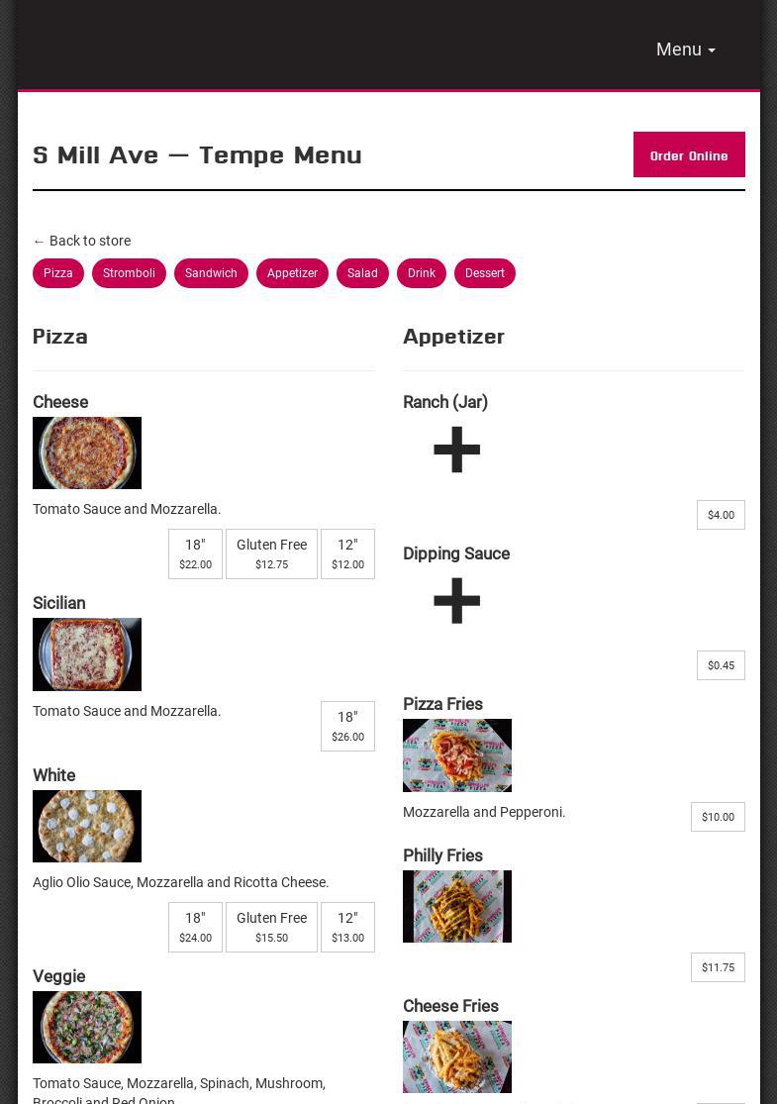
Task: Open the White pizza photo
Action: [x=87, y=826]
